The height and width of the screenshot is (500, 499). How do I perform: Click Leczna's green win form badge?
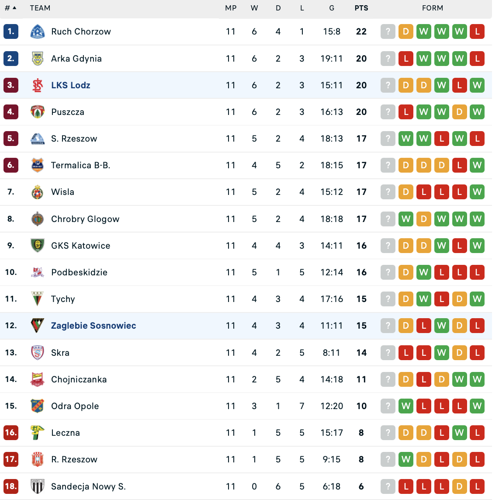point(459,433)
